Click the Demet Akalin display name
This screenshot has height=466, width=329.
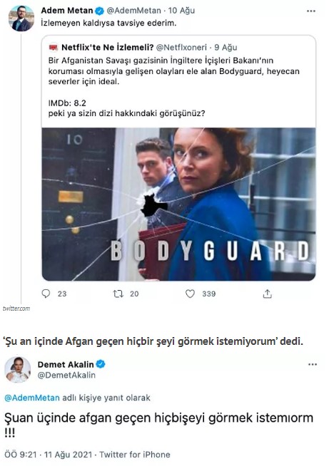tap(66, 364)
